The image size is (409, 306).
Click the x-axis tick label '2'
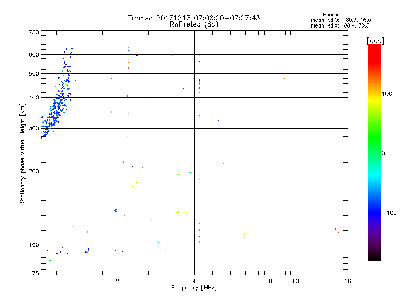coord(118,281)
